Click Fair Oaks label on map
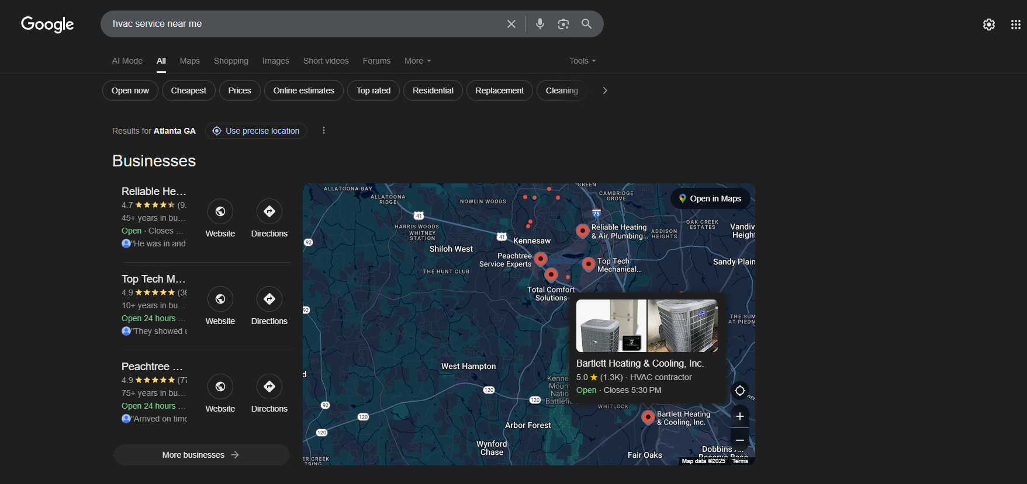 pyautogui.click(x=645, y=455)
